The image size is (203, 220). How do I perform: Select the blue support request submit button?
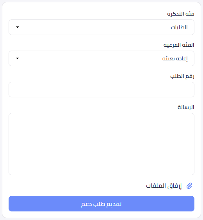tap(101, 204)
